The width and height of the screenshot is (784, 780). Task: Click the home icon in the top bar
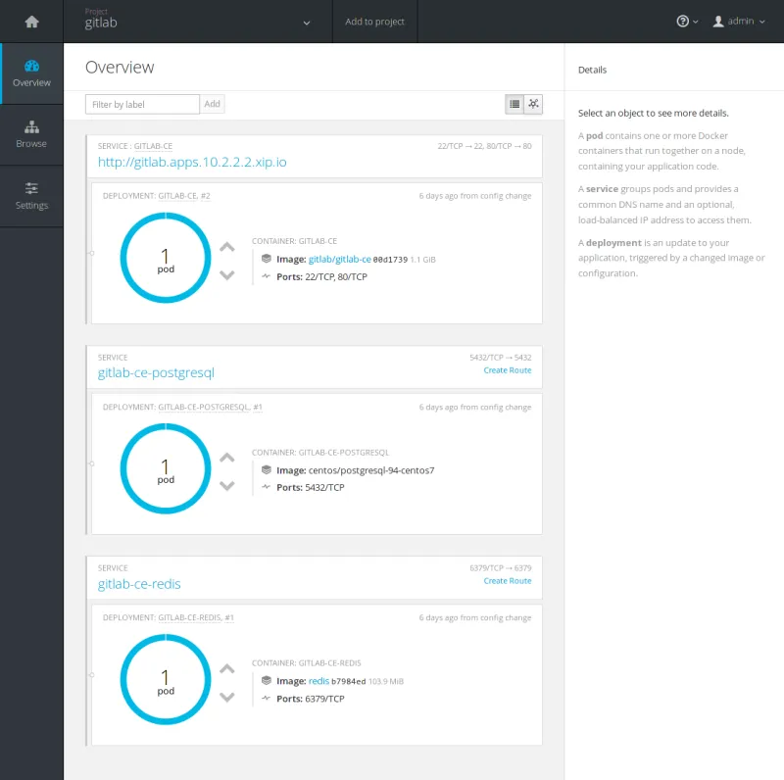[31, 22]
